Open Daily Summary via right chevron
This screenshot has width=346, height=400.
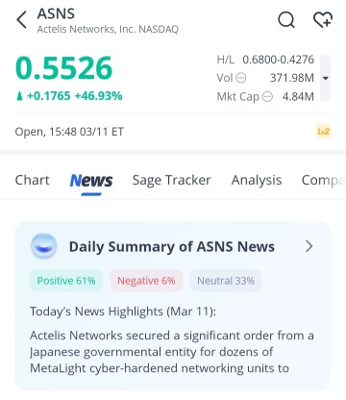tap(309, 246)
